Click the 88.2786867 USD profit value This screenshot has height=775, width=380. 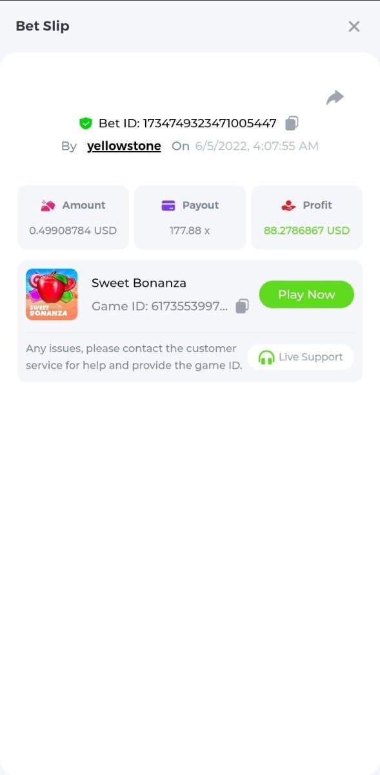pyautogui.click(x=306, y=231)
